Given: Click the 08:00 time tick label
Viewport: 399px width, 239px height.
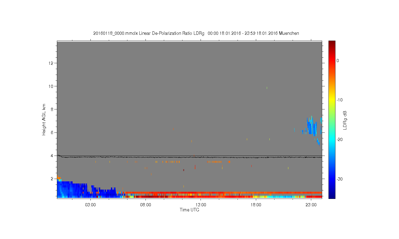Looking at the screenshot, I should point(146,205).
